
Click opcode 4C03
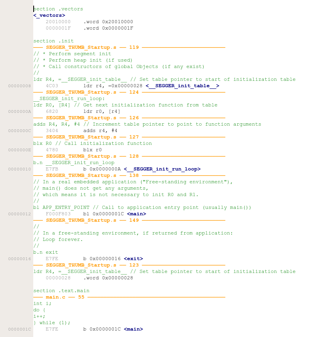point(52,86)
